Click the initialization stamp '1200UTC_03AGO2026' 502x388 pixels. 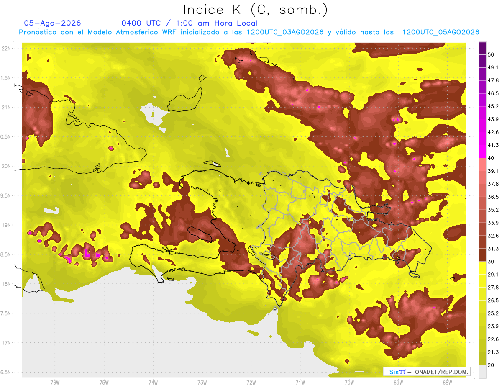(285, 32)
